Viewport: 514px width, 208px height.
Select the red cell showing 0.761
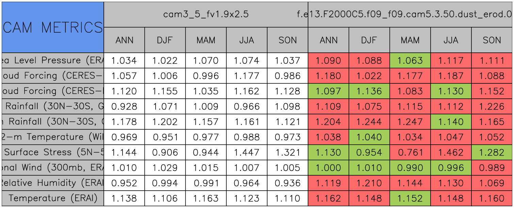pyautogui.click(x=410, y=152)
